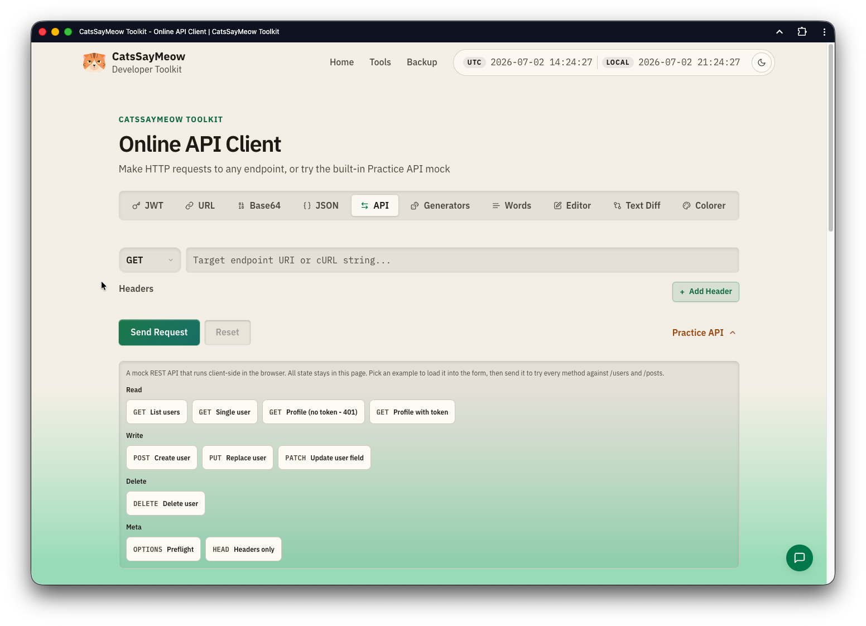Click the Reset button
Screen dimensions: 866x626
pyautogui.click(x=227, y=333)
